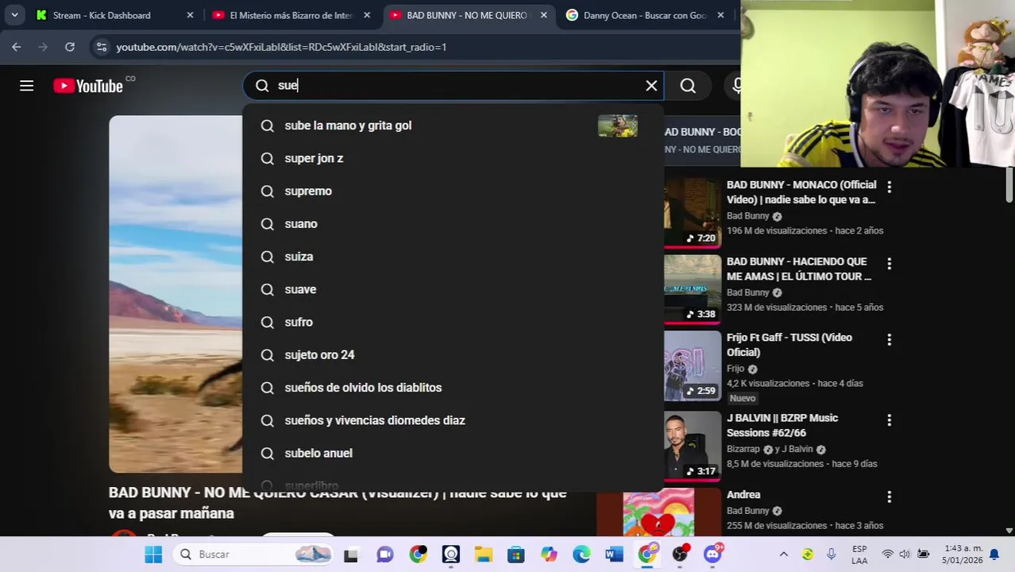Open the notifications bell icon
This screenshot has height=572, width=1015.
[994, 555]
